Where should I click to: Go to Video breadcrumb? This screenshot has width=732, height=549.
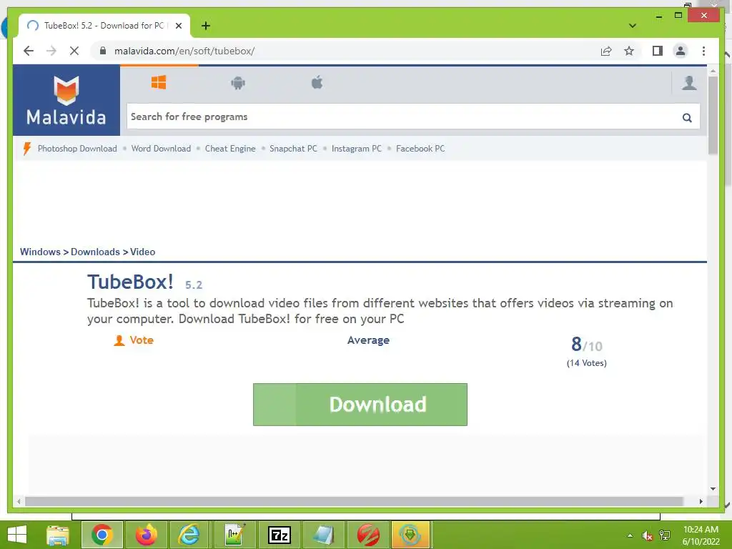142,252
